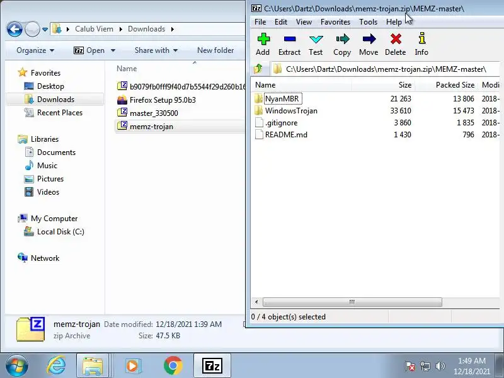Expand breadcrumb arrow before Calub Viem

coord(68,29)
